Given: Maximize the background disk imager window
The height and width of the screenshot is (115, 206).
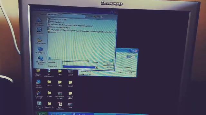Looking at the screenshot, I should click(x=133, y=51).
